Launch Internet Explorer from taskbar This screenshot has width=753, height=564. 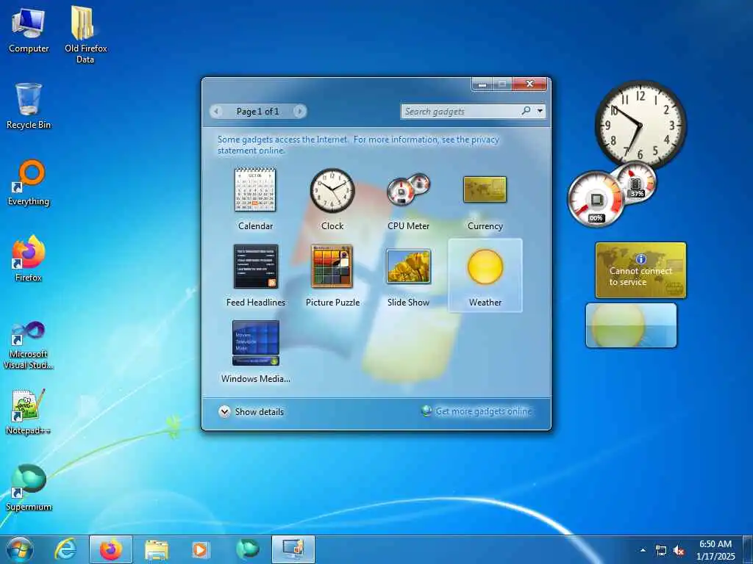(65, 549)
